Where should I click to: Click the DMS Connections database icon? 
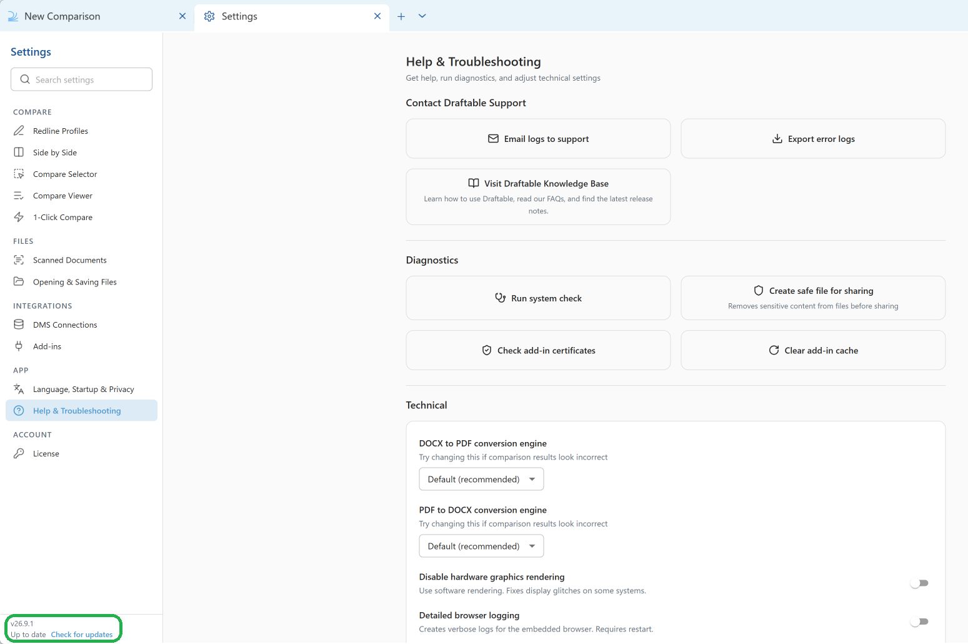point(19,325)
